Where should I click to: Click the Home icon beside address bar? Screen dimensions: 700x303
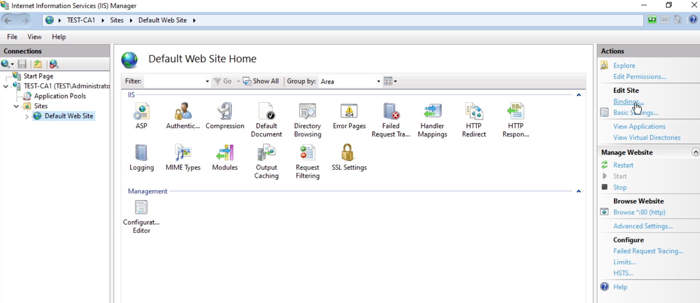pyautogui.click(x=678, y=19)
